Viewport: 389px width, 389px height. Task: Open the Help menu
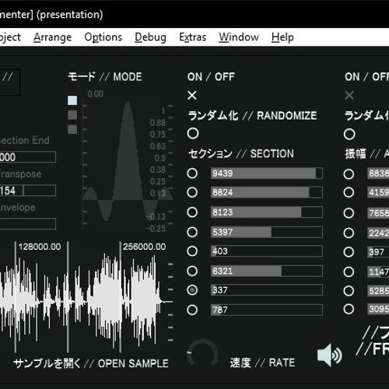pos(282,37)
